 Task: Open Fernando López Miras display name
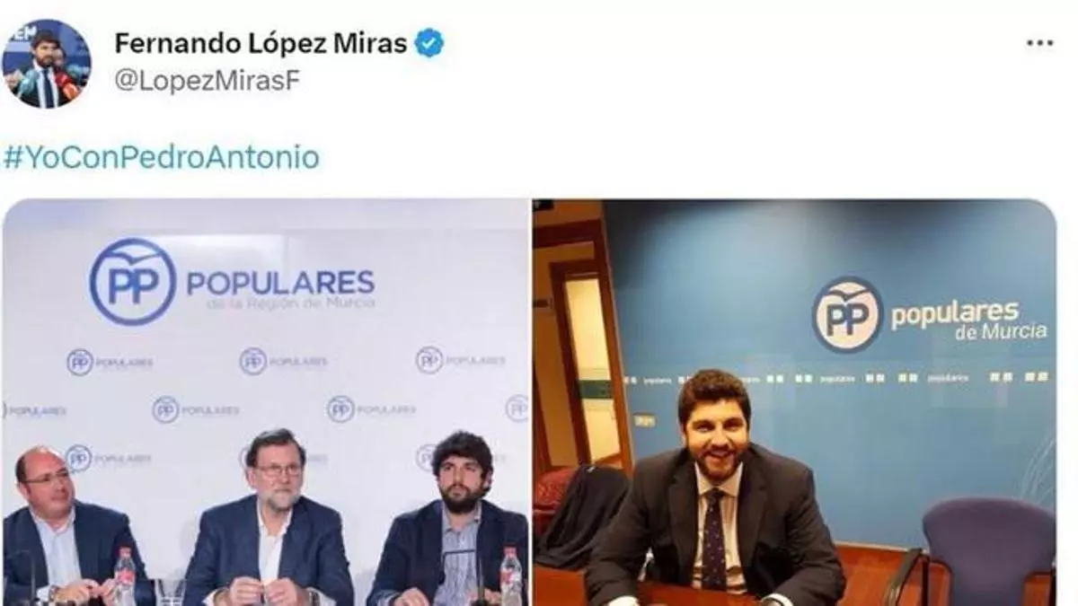click(261, 43)
